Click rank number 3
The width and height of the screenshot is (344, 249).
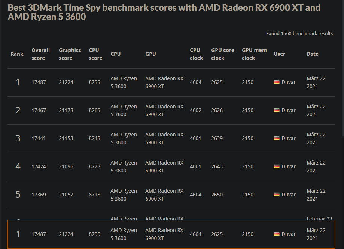point(18,138)
